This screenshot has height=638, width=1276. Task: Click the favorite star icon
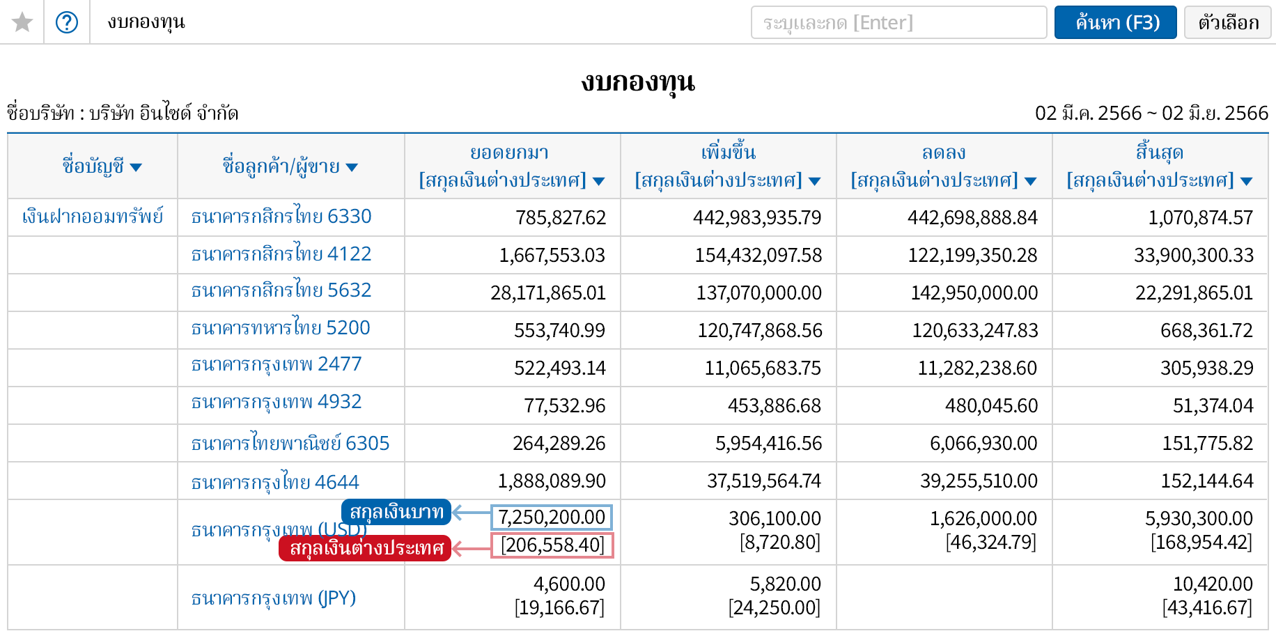[x=22, y=22]
